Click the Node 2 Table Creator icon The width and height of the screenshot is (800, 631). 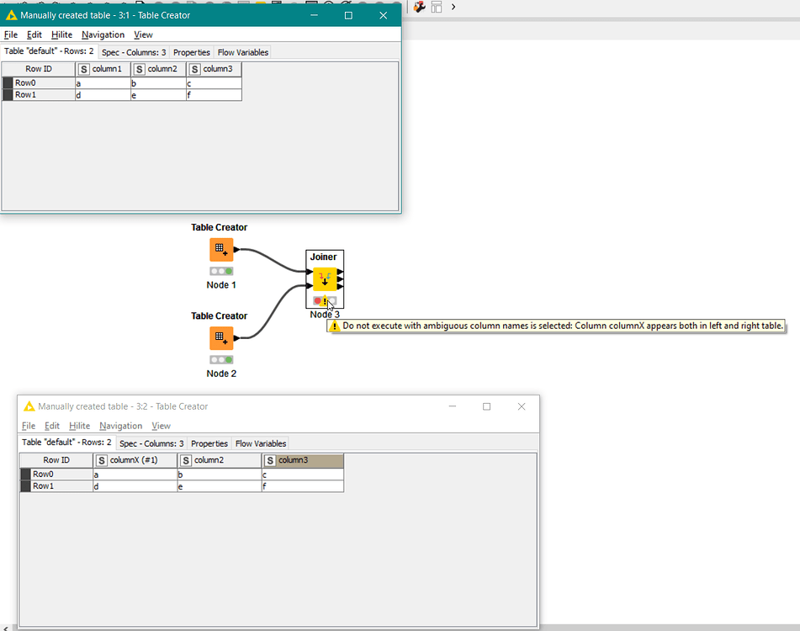[221, 338]
